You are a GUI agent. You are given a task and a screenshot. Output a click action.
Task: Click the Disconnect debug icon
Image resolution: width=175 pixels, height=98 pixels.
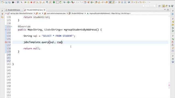coord(34,2)
